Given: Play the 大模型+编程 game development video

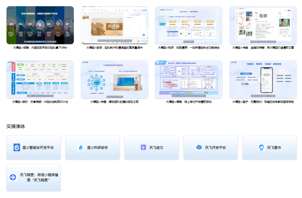Looking at the screenshot, I should [189, 79].
